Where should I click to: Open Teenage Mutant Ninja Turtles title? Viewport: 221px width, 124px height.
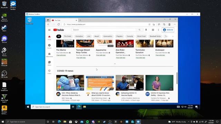(83, 51)
